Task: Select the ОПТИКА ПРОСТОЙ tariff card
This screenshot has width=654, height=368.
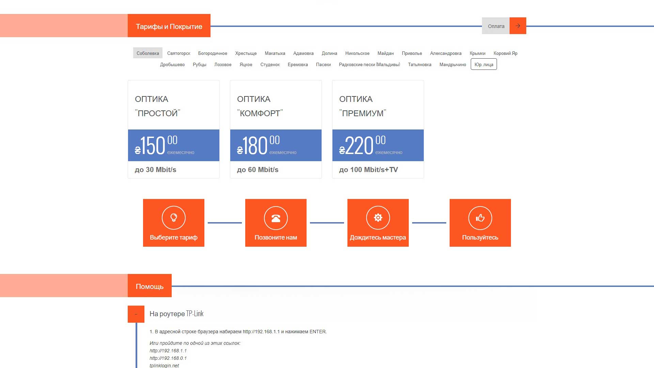Action: [x=174, y=129]
